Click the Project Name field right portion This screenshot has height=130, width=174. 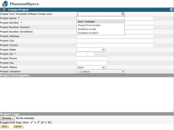(x=139, y=18)
